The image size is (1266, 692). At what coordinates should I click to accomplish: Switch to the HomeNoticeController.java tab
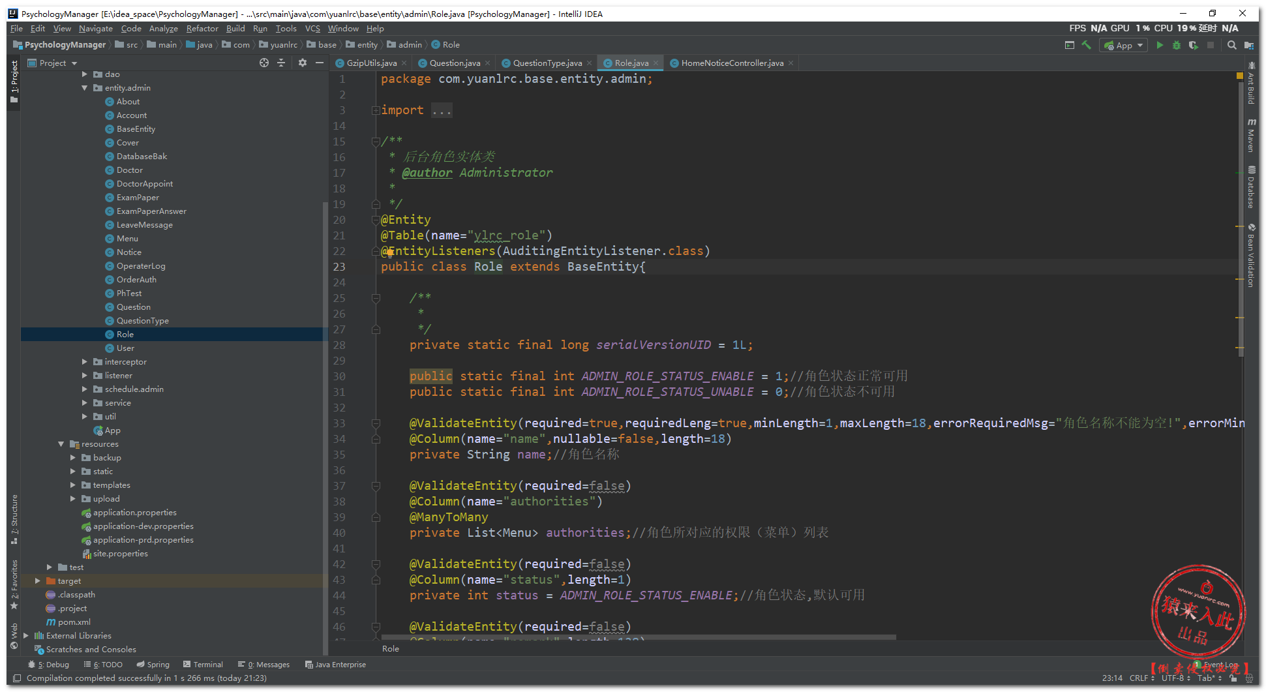coord(732,63)
